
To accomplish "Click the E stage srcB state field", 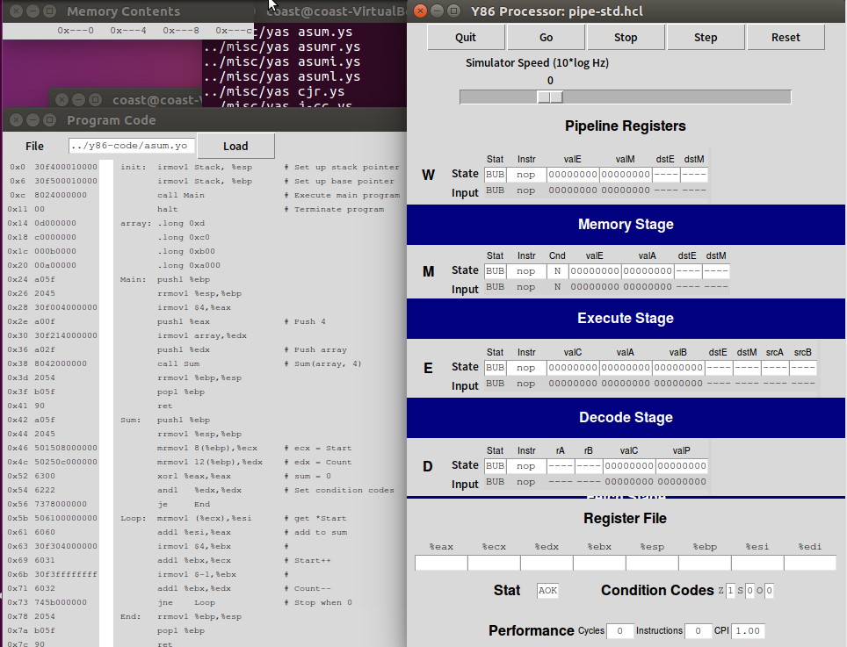I will (x=803, y=368).
